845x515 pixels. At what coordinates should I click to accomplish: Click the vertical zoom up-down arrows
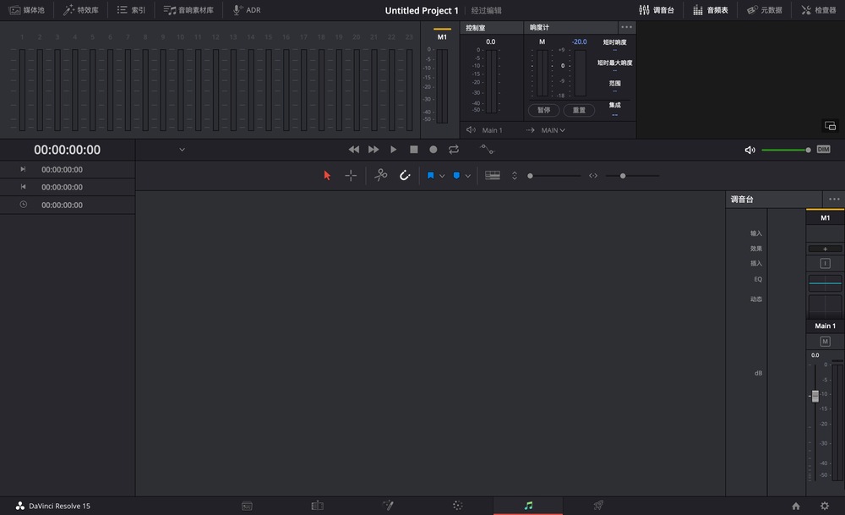[x=515, y=175]
